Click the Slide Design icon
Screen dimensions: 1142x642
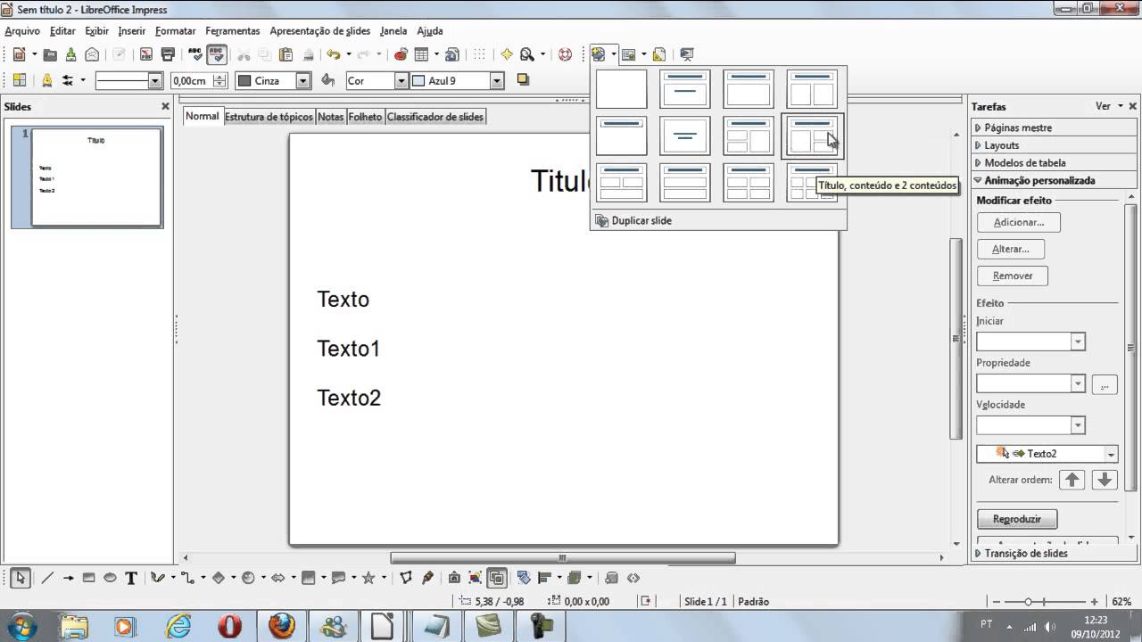point(658,54)
